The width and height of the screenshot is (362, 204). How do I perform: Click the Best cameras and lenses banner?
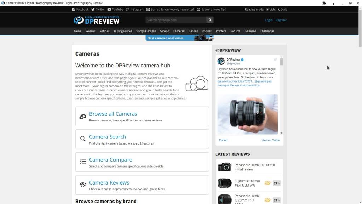tap(179, 38)
